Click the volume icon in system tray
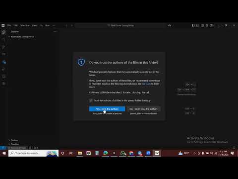Viewport: 238px width, 179px height. (211, 153)
